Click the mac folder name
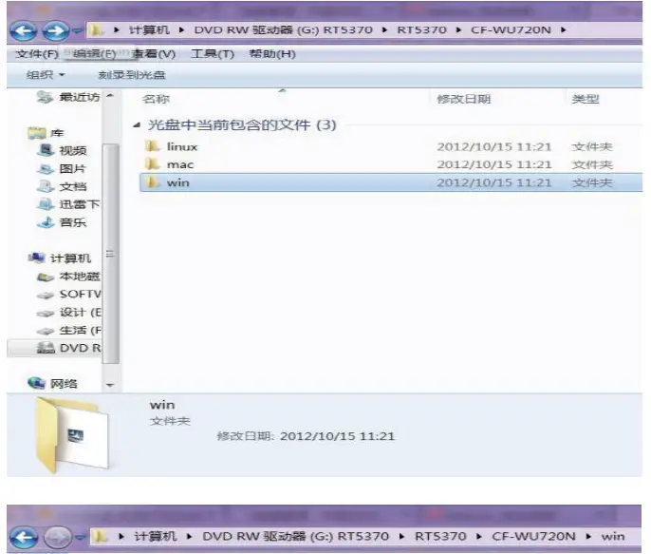This screenshot has height=554, width=651. 180,164
